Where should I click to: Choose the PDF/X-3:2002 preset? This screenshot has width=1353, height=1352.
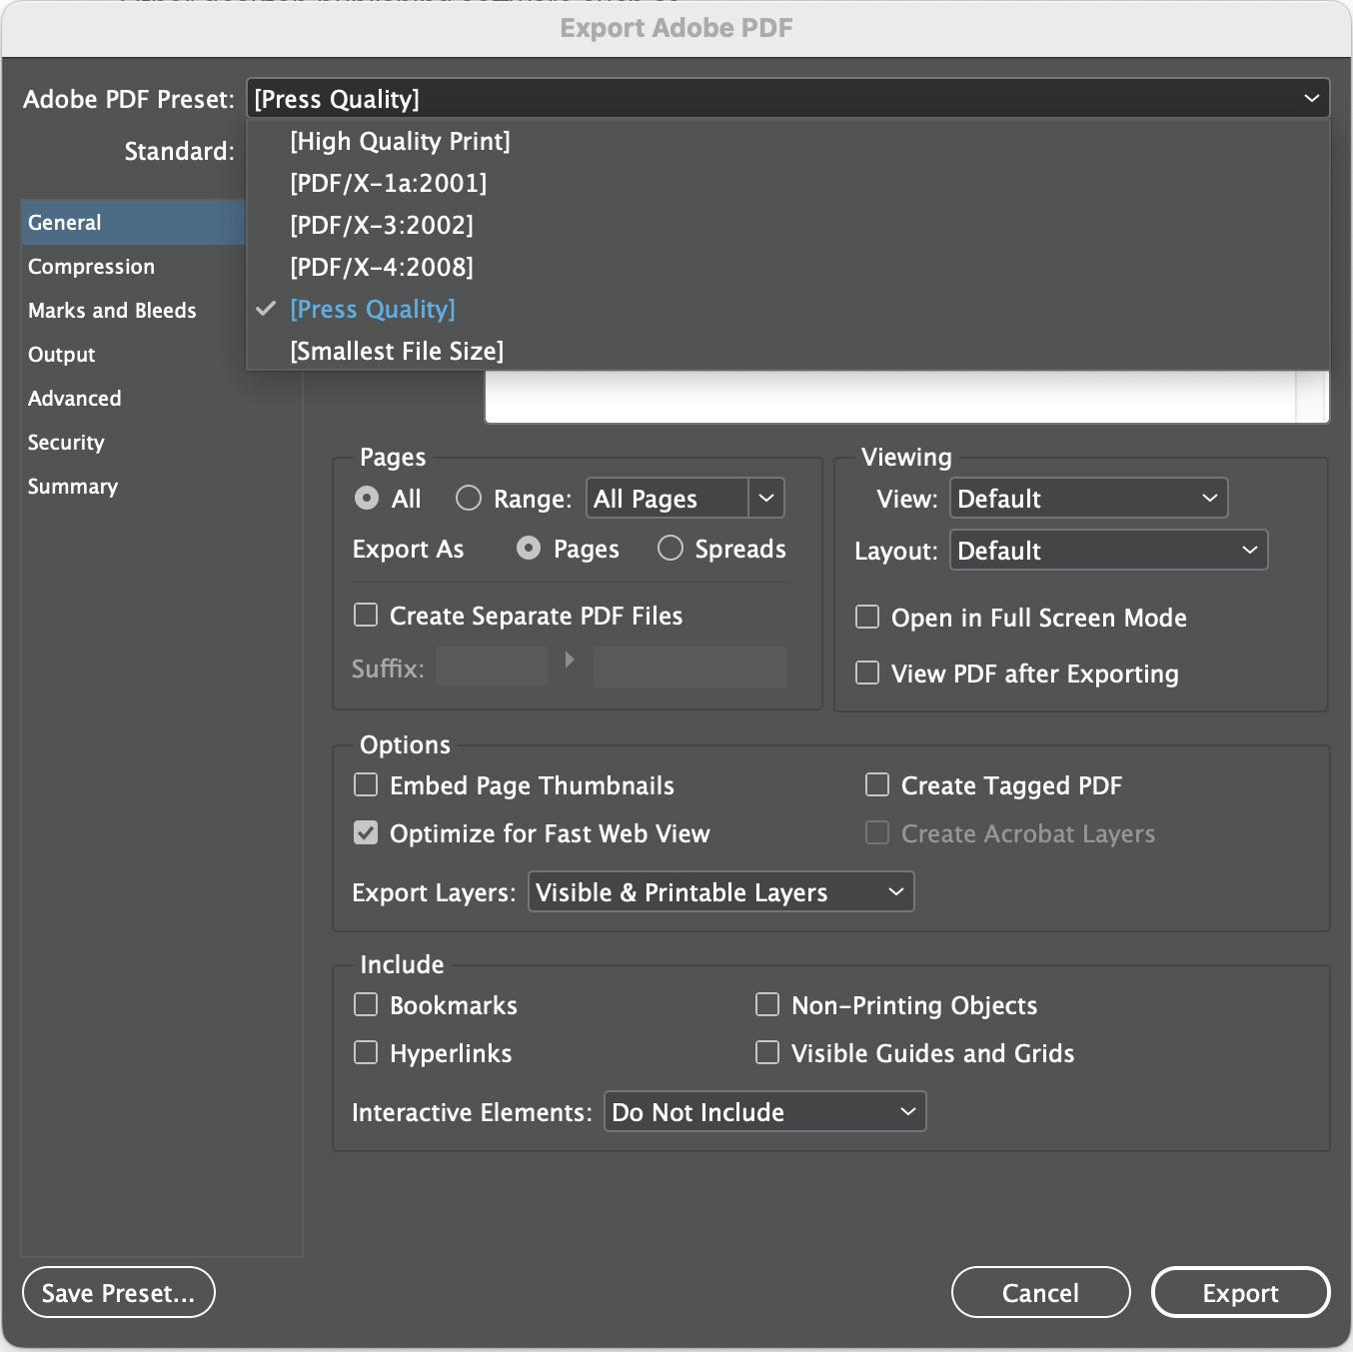point(788,225)
